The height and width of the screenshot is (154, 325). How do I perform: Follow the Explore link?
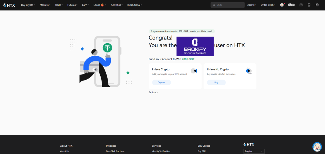pos(153,92)
